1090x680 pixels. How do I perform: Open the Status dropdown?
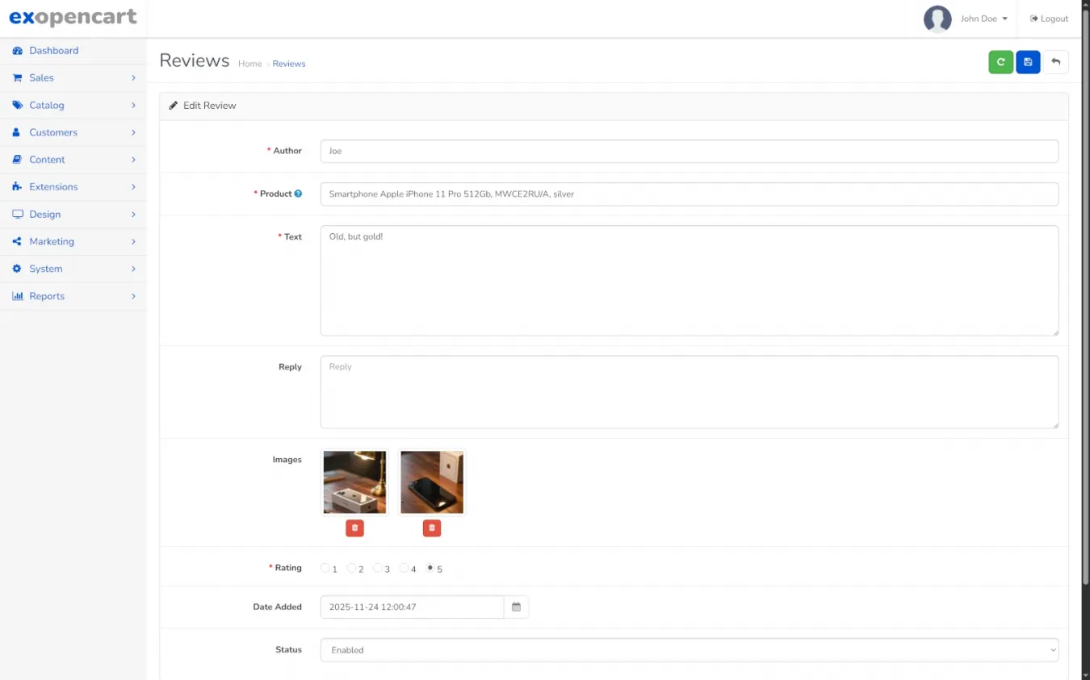tap(689, 649)
